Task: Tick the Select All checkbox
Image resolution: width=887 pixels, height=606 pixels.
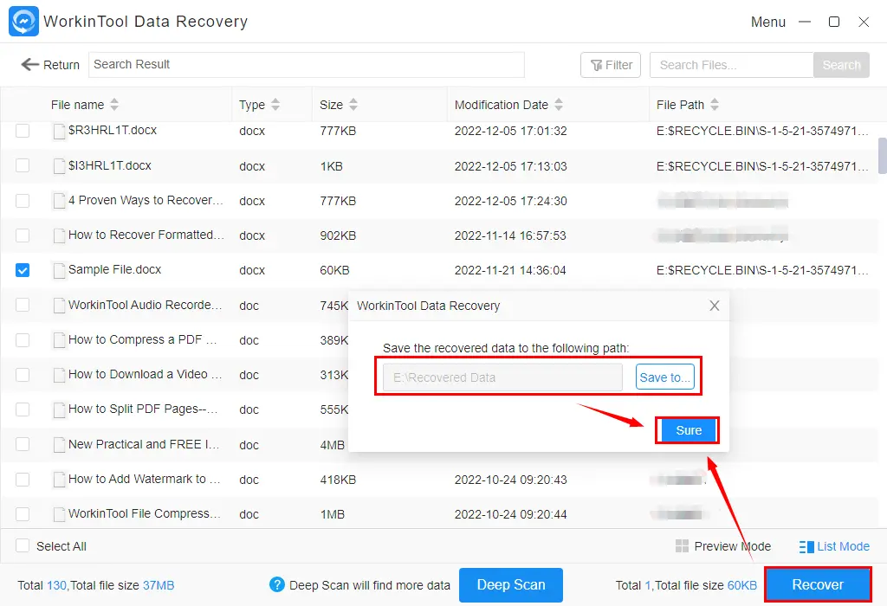Action: [23, 545]
